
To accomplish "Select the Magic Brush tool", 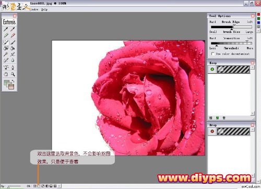I will [6, 42].
